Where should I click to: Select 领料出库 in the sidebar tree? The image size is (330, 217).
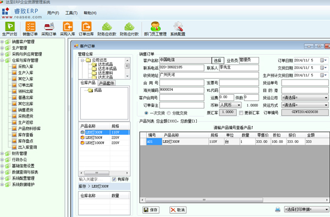point(25,91)
